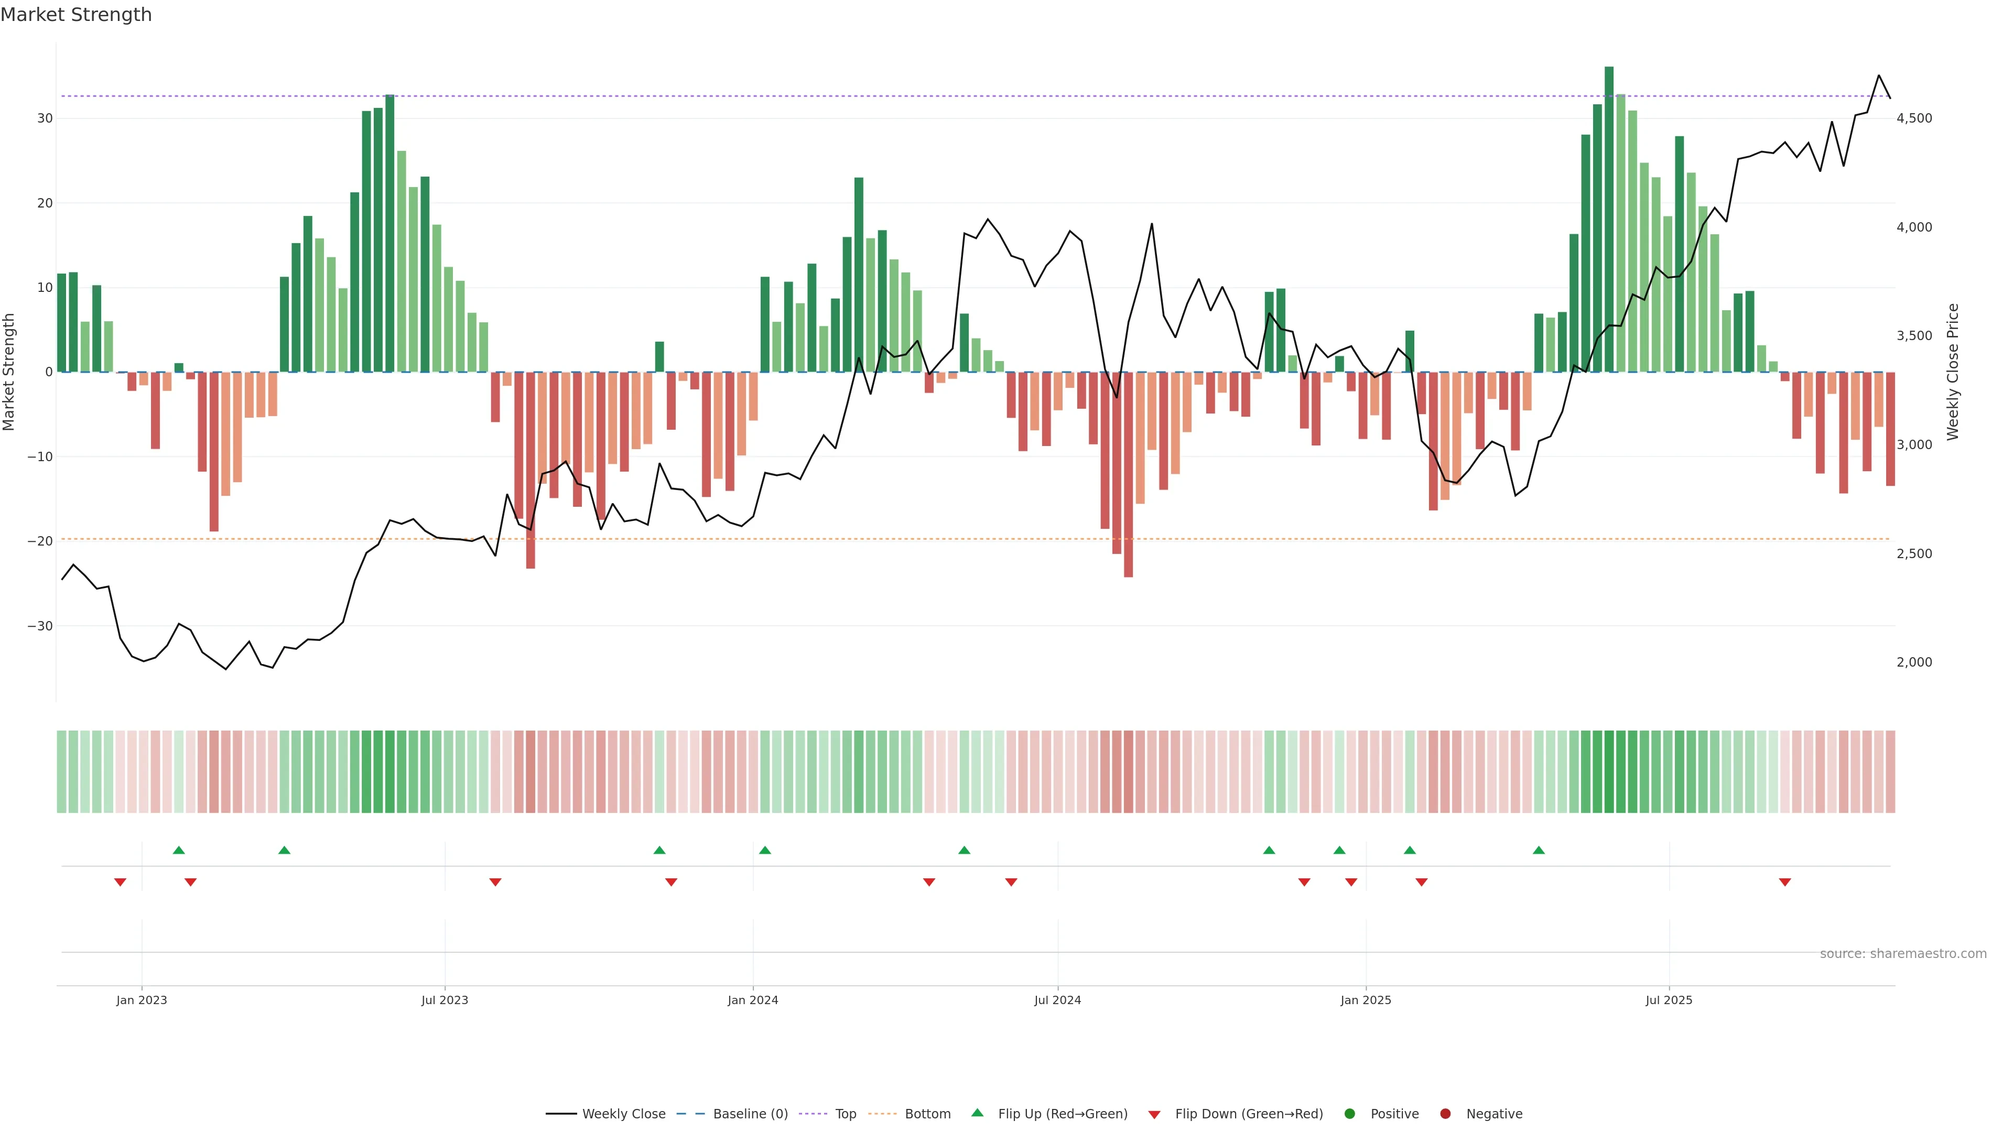Click the source: sharemaestro.com text
The width and height of the screenshot is (2013, 1132).
pyautogui.click(x=1903, y=953)
